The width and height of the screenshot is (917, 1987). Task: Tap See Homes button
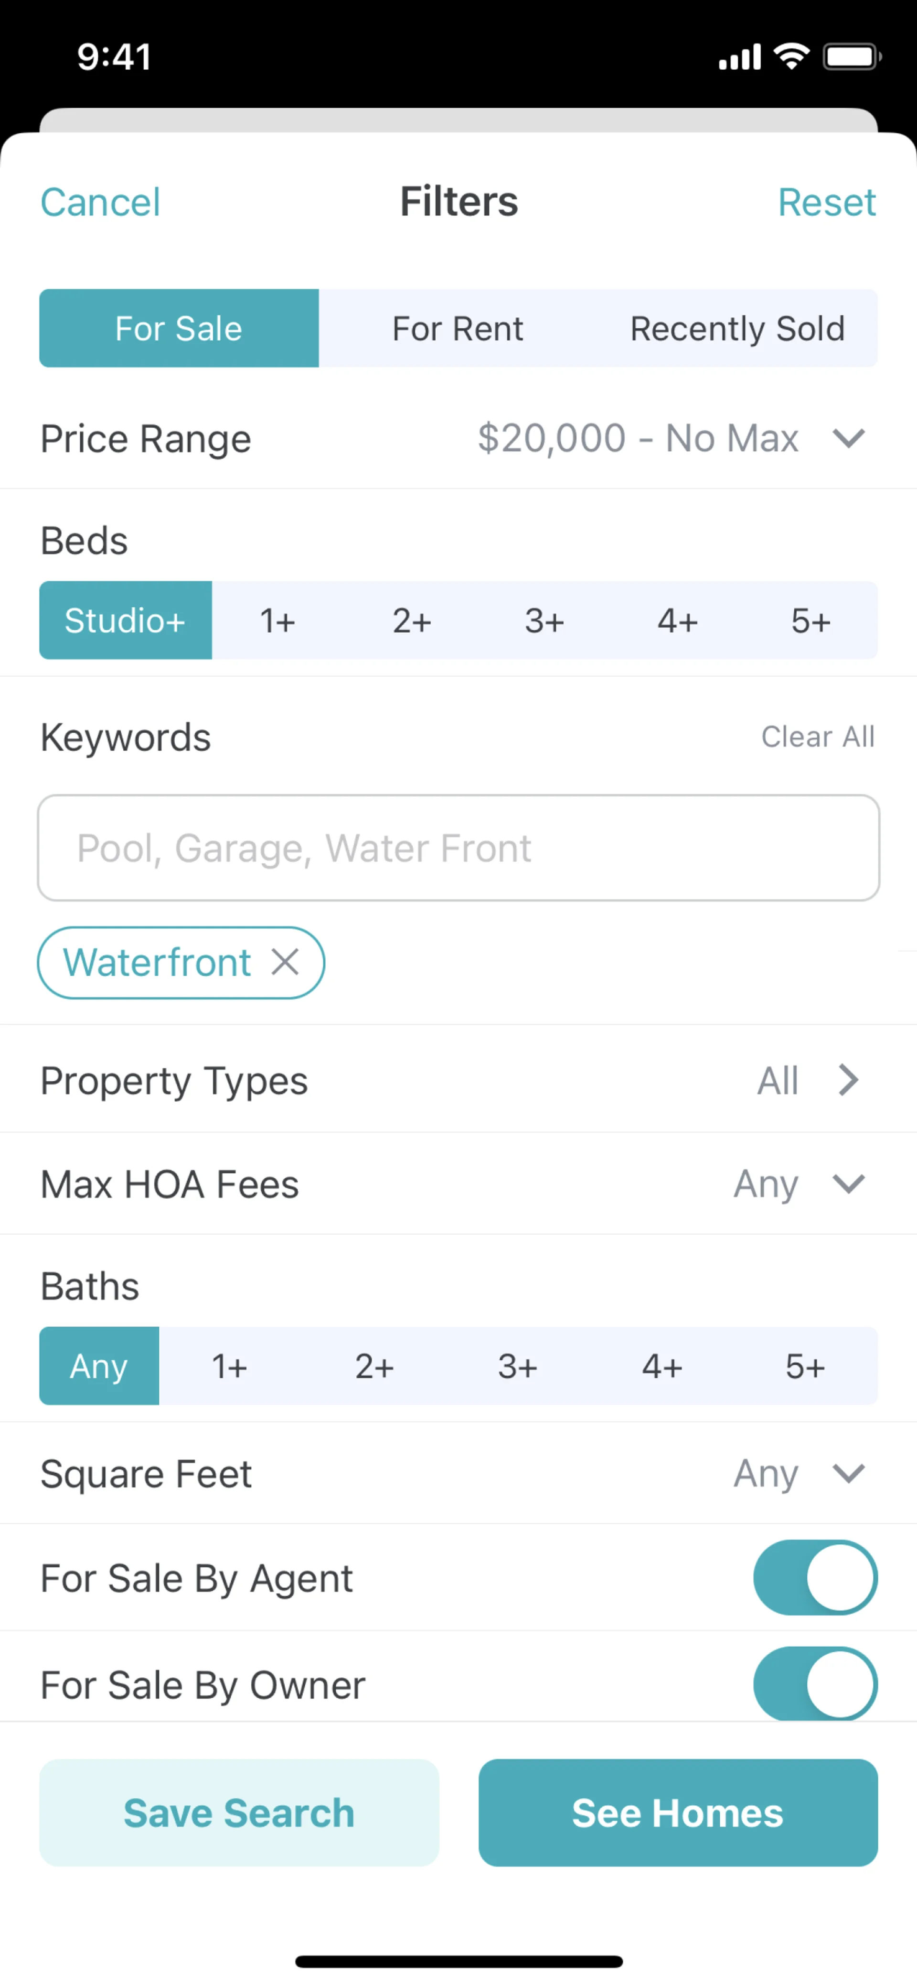tap(677, 1813)
